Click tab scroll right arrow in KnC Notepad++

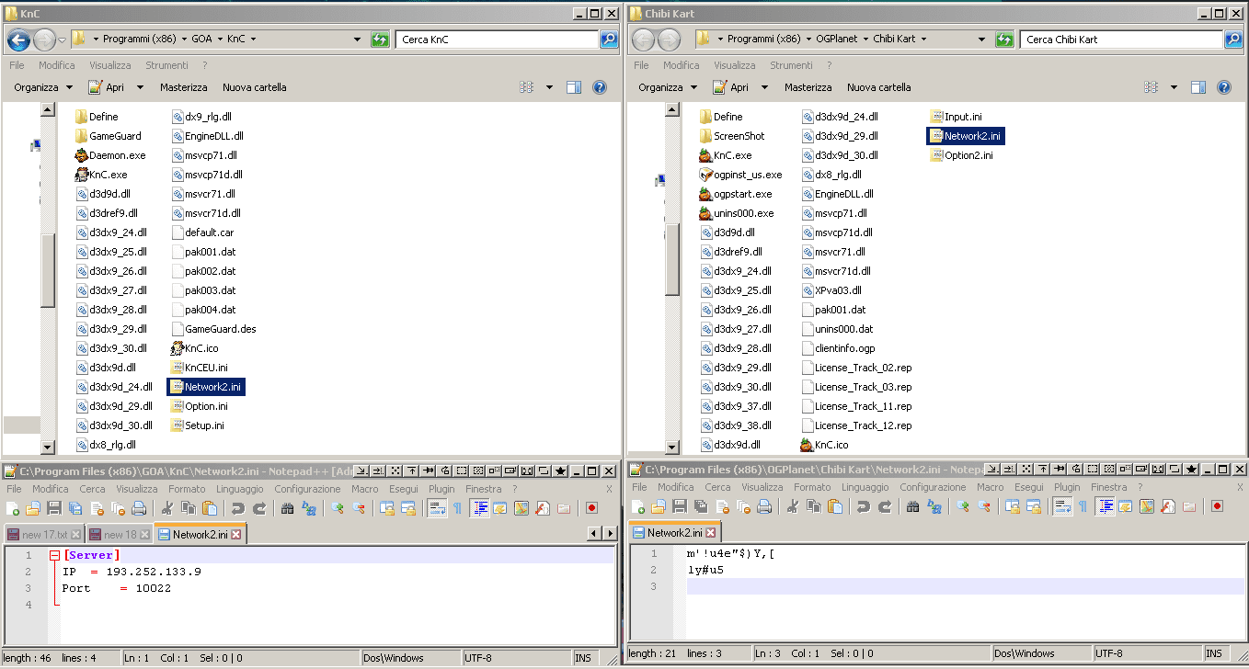click(x=610, y=533)
